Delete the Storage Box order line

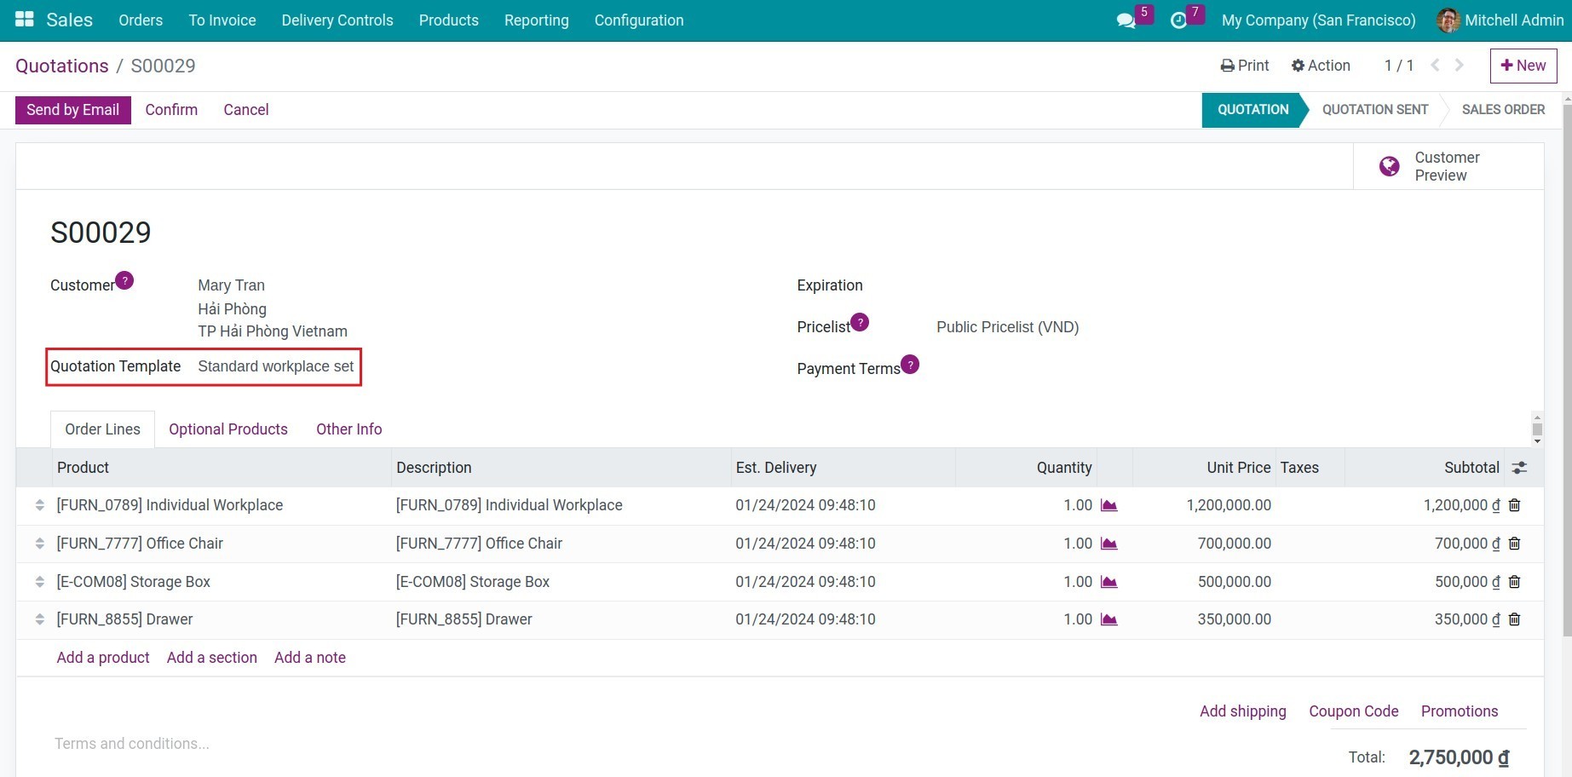click(1514, 582)
